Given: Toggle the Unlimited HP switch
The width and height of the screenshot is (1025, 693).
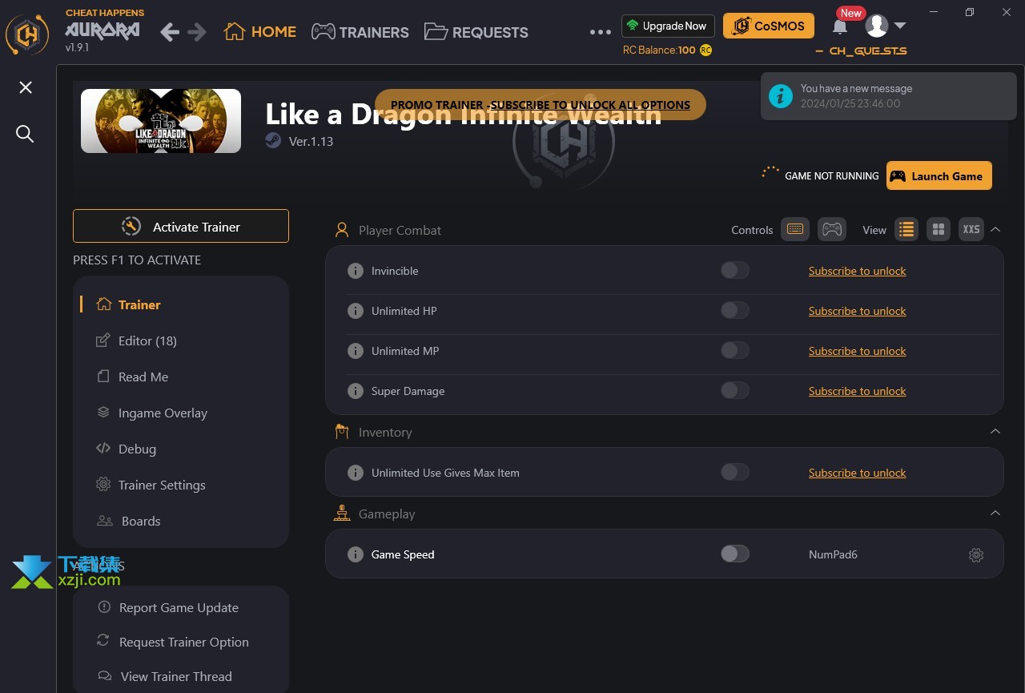Looking at the screenshot, I should tap(735, 310).
